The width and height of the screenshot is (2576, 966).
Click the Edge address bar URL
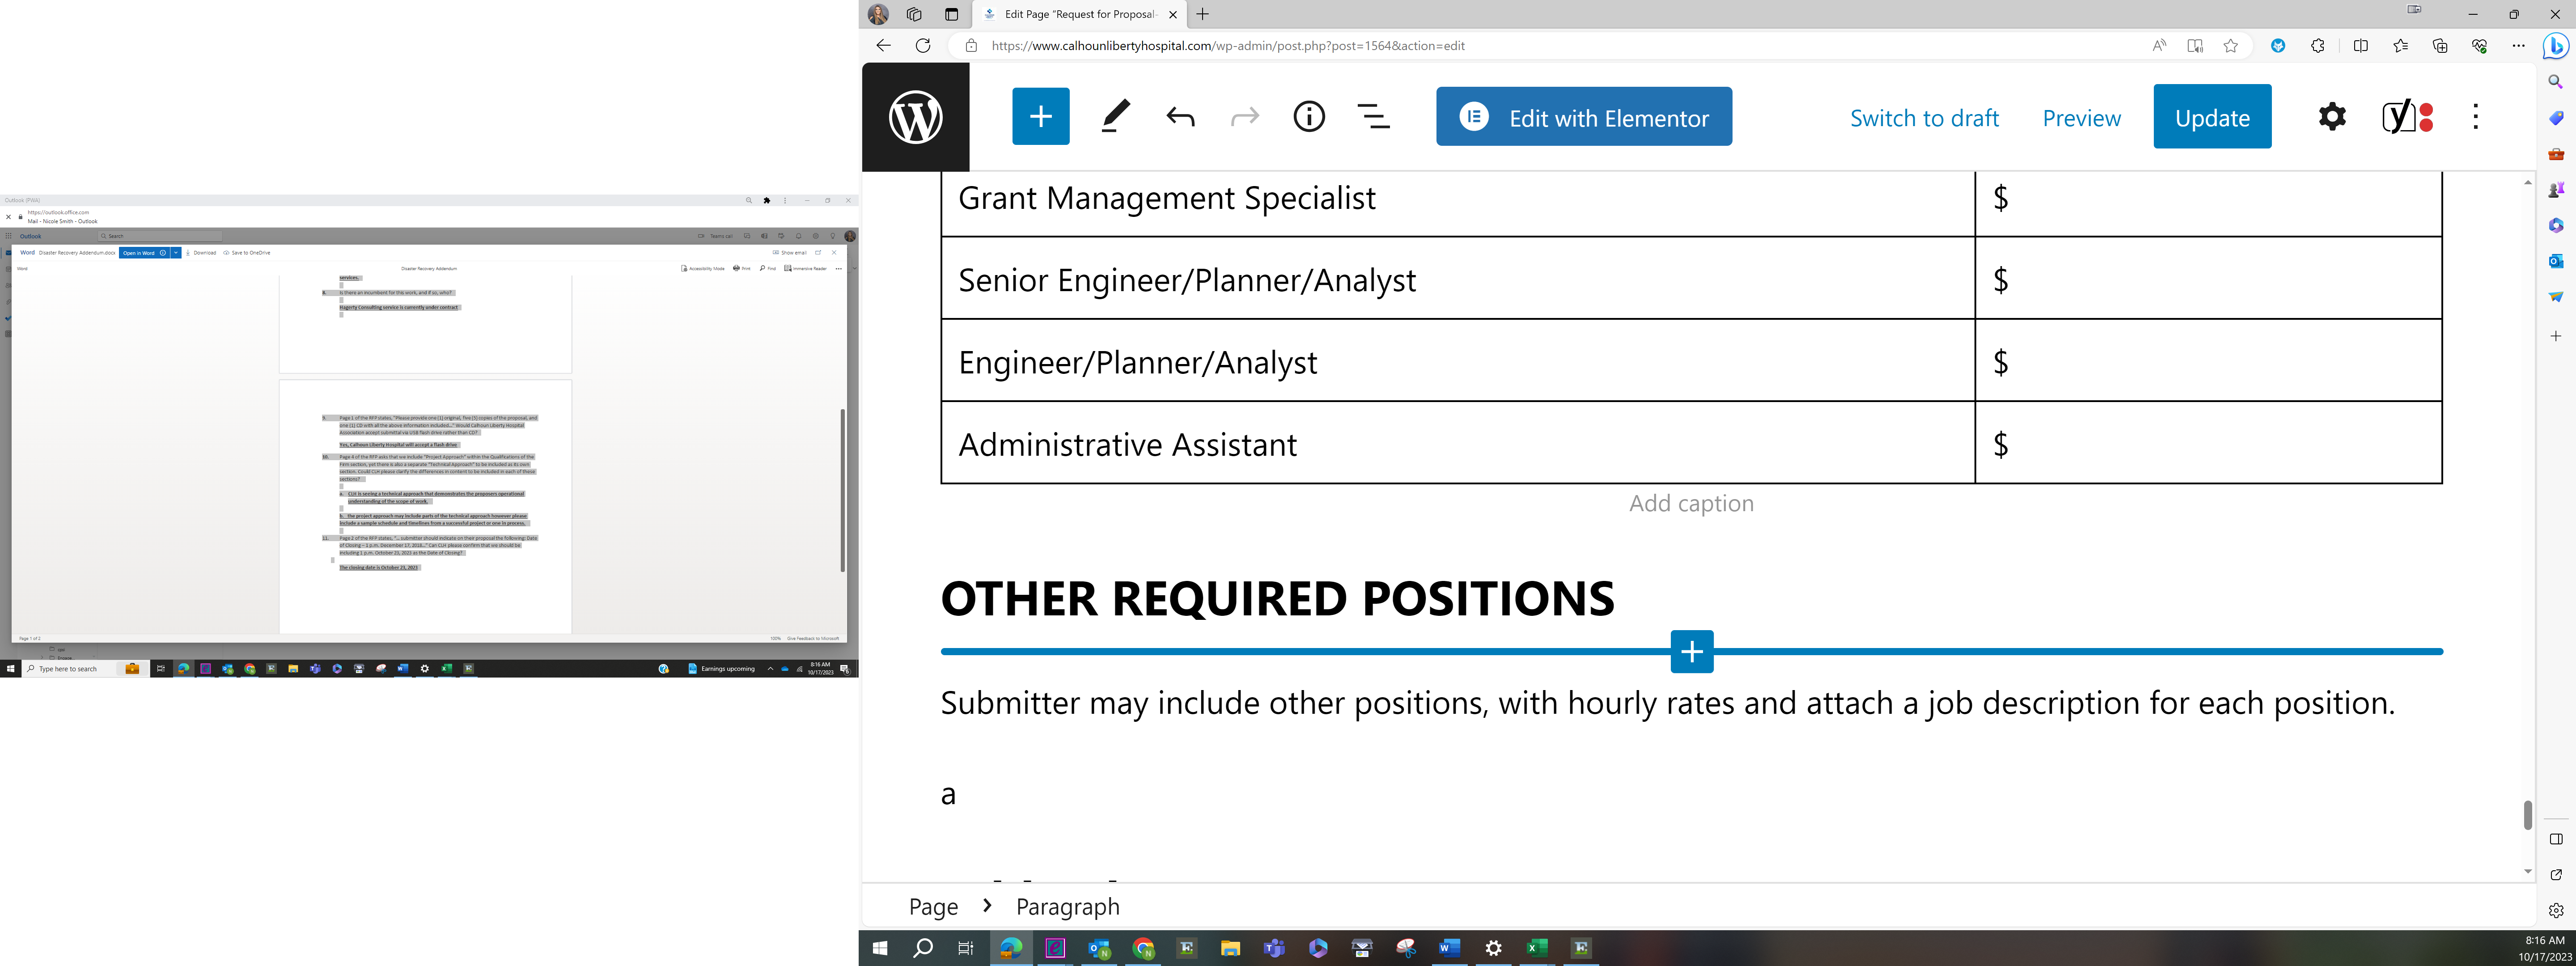tap(1228, 45)
